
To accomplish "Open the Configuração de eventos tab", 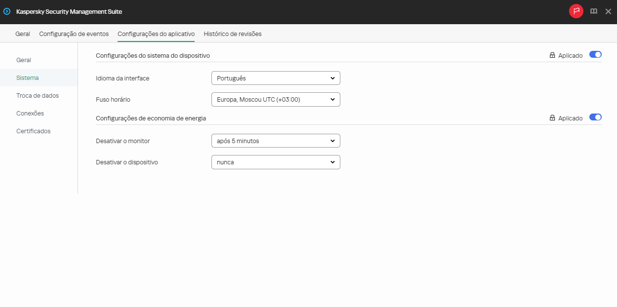I will tap(74, 34).
